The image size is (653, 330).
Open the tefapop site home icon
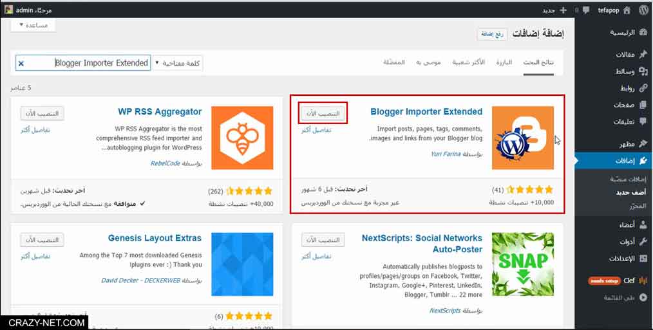[627, 10]
